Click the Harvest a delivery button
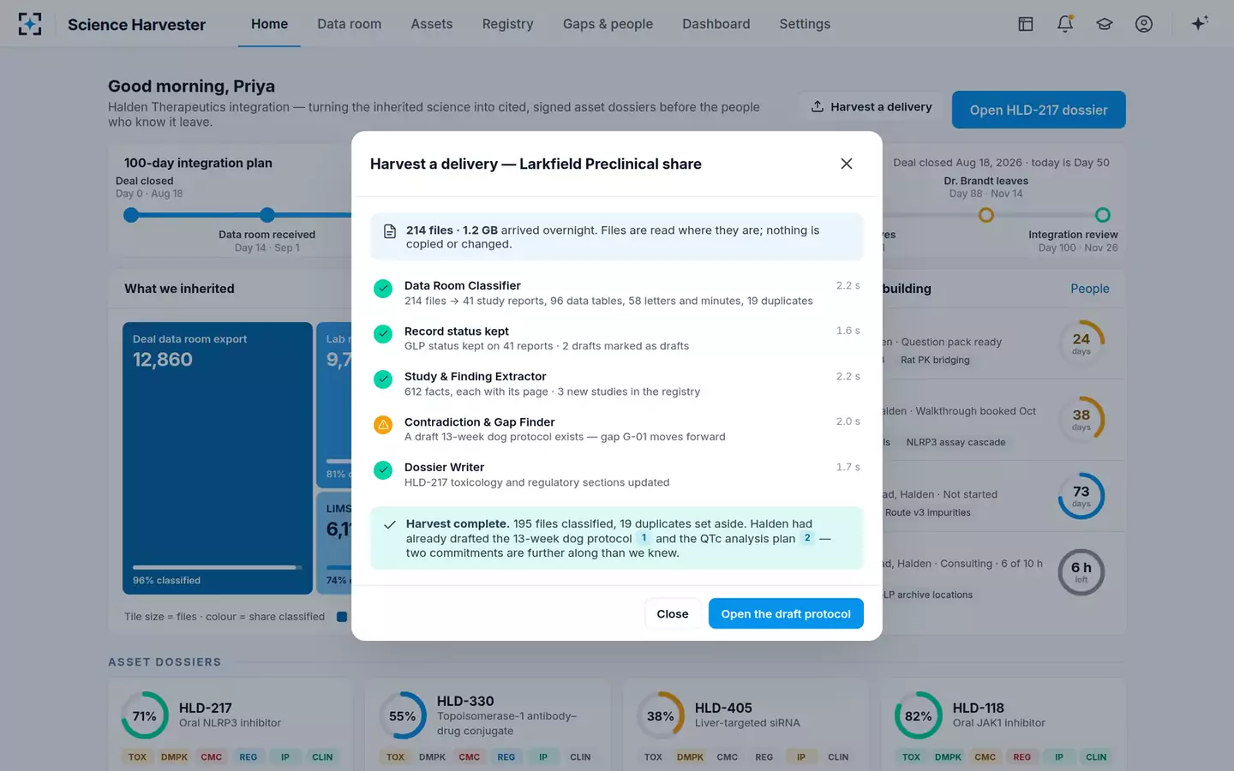 (x=872, y=107)
